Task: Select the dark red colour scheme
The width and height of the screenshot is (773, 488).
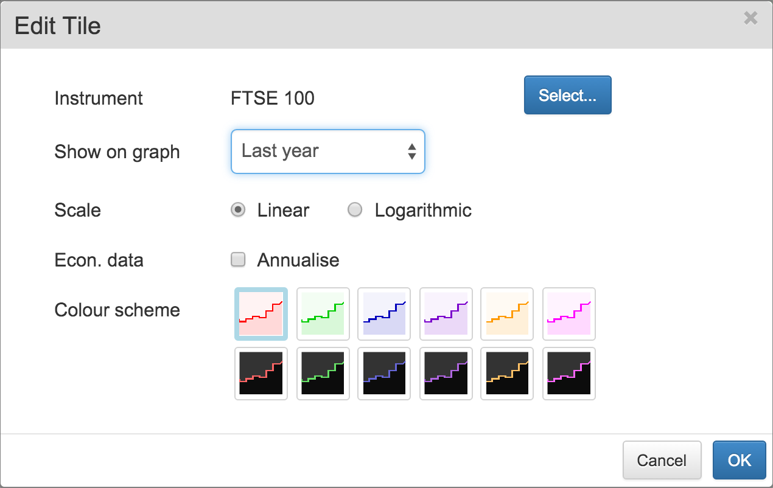Action: click(261, 373)
